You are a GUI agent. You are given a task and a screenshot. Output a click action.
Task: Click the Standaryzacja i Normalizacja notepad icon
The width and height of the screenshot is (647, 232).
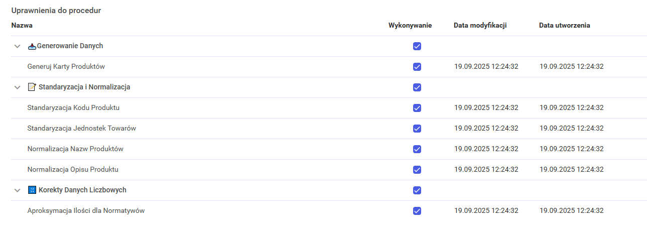click(32, 87)
